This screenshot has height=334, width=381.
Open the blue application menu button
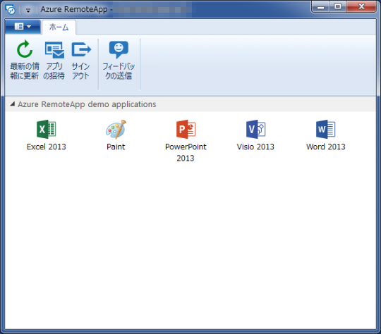23,26
